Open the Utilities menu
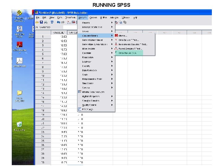The width and height of the screenshot is (223, 167). tap(103, 18)
